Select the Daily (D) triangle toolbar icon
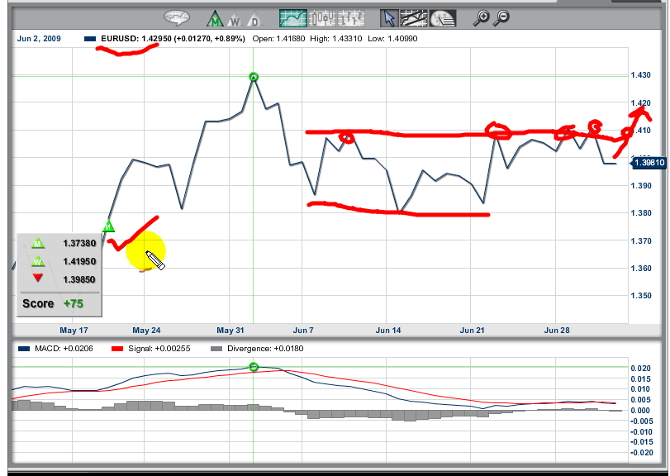This screenshot has width=670, height=476. tap(254, 19)
